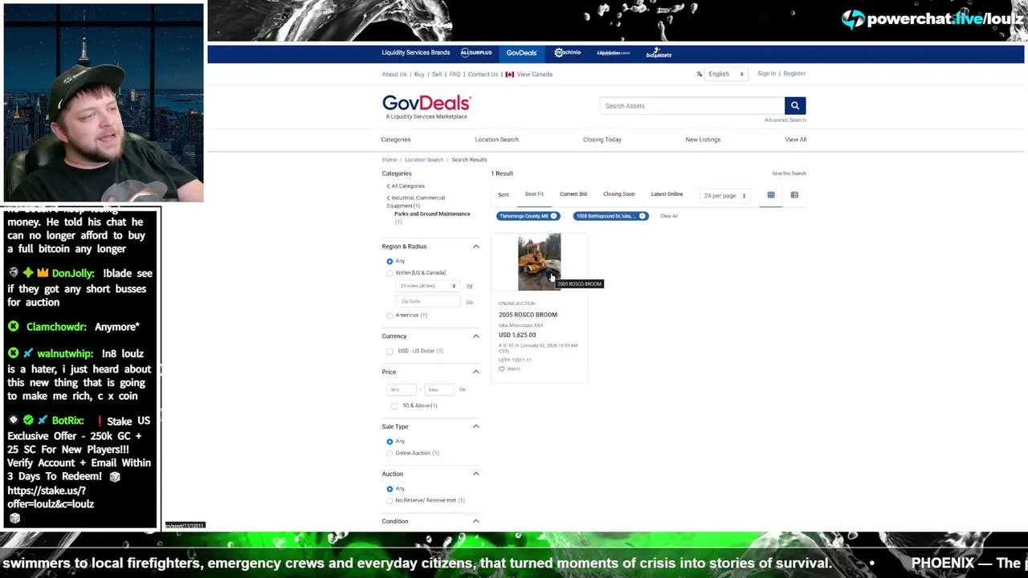Sort results by Latest Online
Screen dimensions: 1028x578
click(x=667, y=194)
